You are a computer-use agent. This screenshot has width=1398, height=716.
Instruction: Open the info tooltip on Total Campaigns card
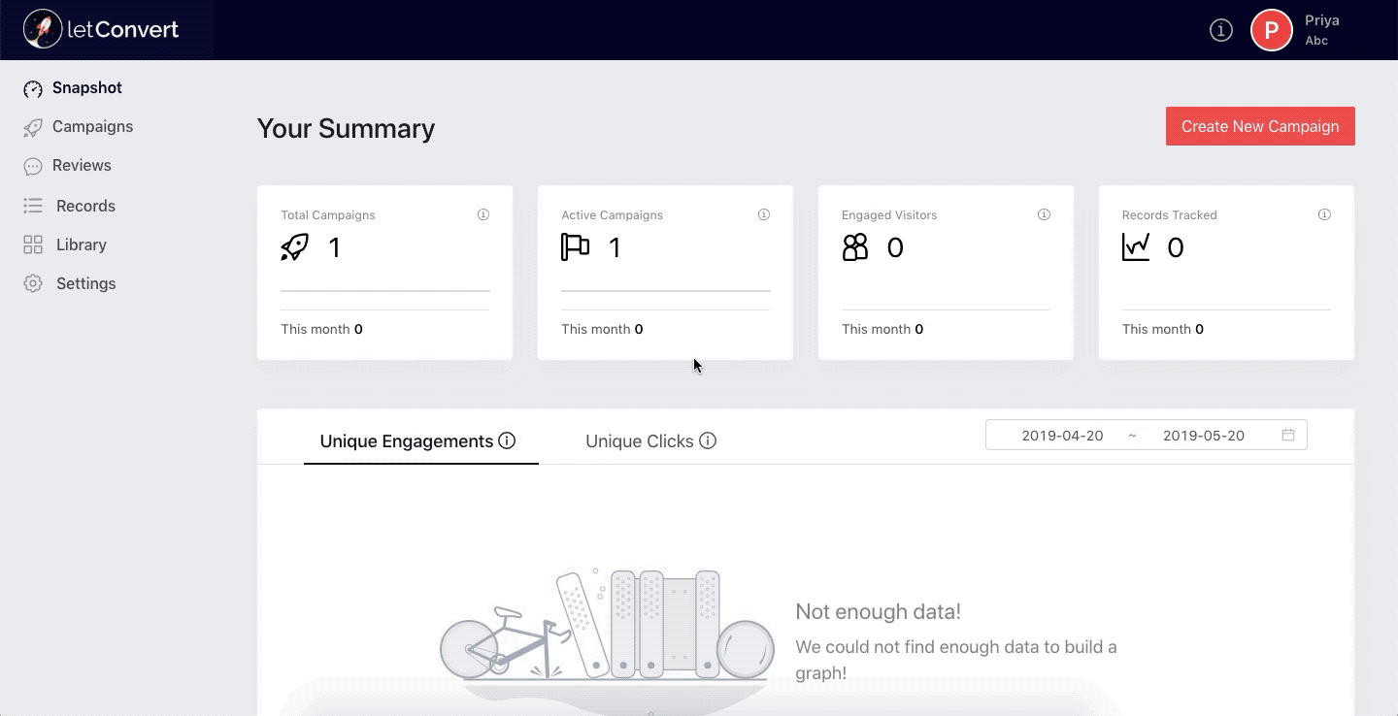[483, 214]
